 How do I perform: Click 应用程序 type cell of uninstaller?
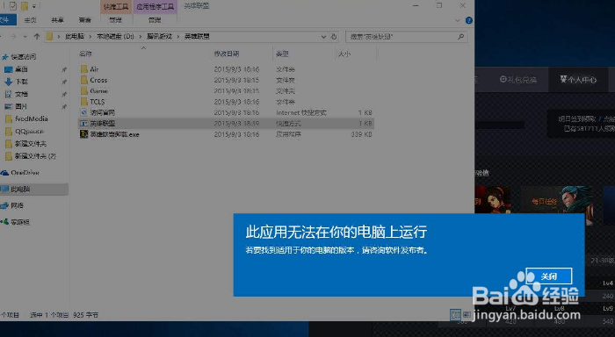pos(288,134)
